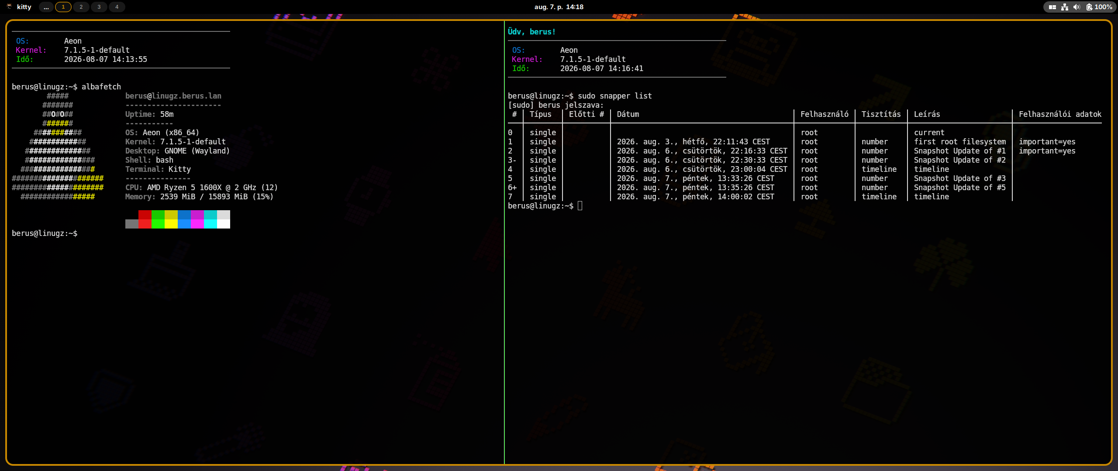The image size is (1118, 471).
Task: Click the date ending '14:00:02 CEST'
Action: tap(696, 197)
